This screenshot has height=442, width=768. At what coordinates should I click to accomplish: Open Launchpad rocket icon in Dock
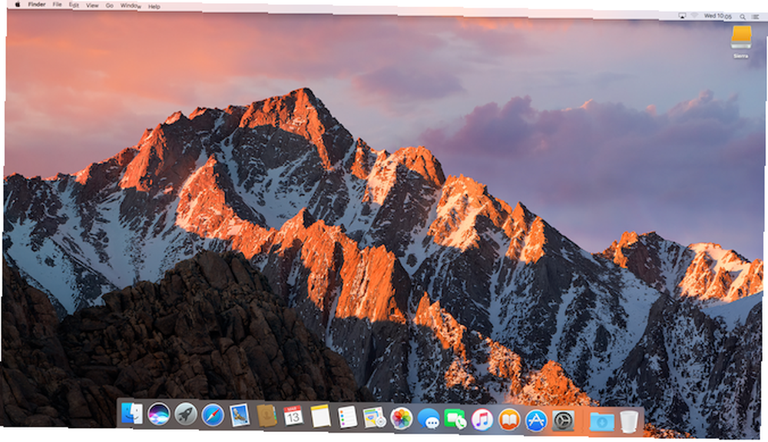pyautogui.click(x=186, y=415)
